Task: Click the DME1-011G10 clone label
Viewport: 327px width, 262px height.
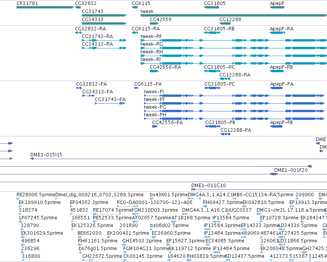Action: [209, 185]
